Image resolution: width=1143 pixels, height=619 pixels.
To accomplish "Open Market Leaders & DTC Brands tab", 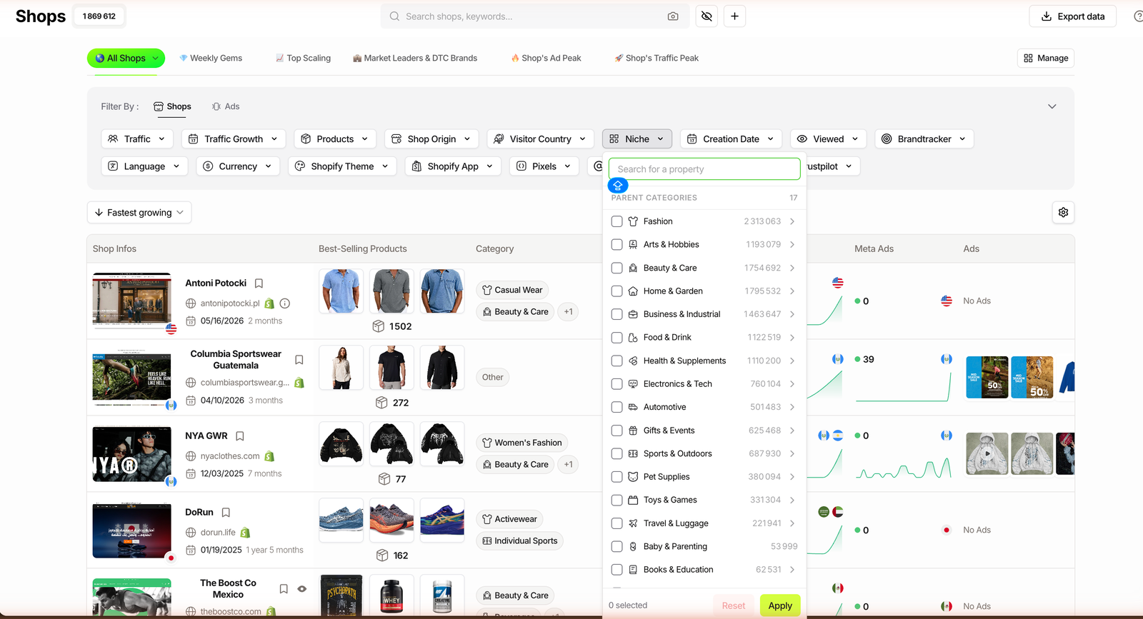I will (415, 58).
